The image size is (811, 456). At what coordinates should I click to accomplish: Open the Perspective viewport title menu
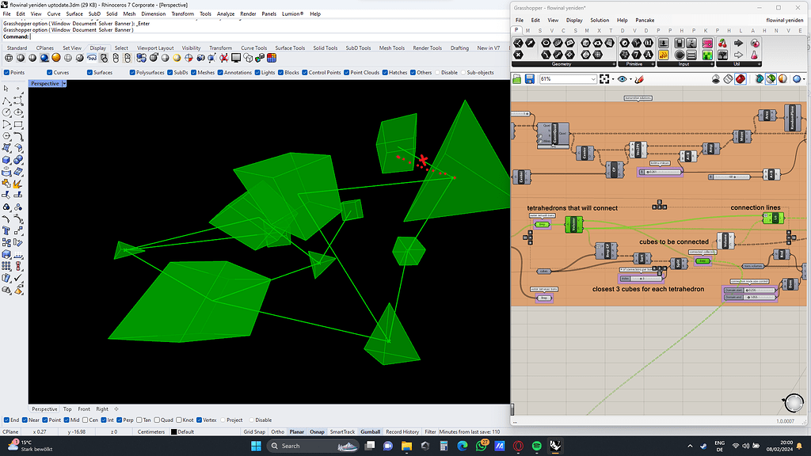pyautogui.click(x=46, y=82)
